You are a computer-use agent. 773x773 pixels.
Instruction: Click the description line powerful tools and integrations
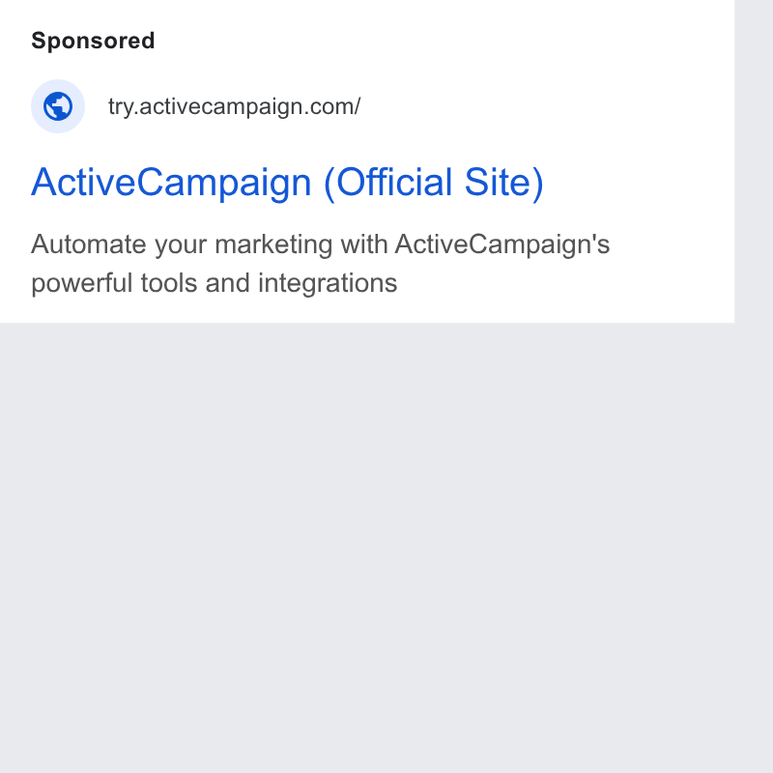(x=214, y=283)
